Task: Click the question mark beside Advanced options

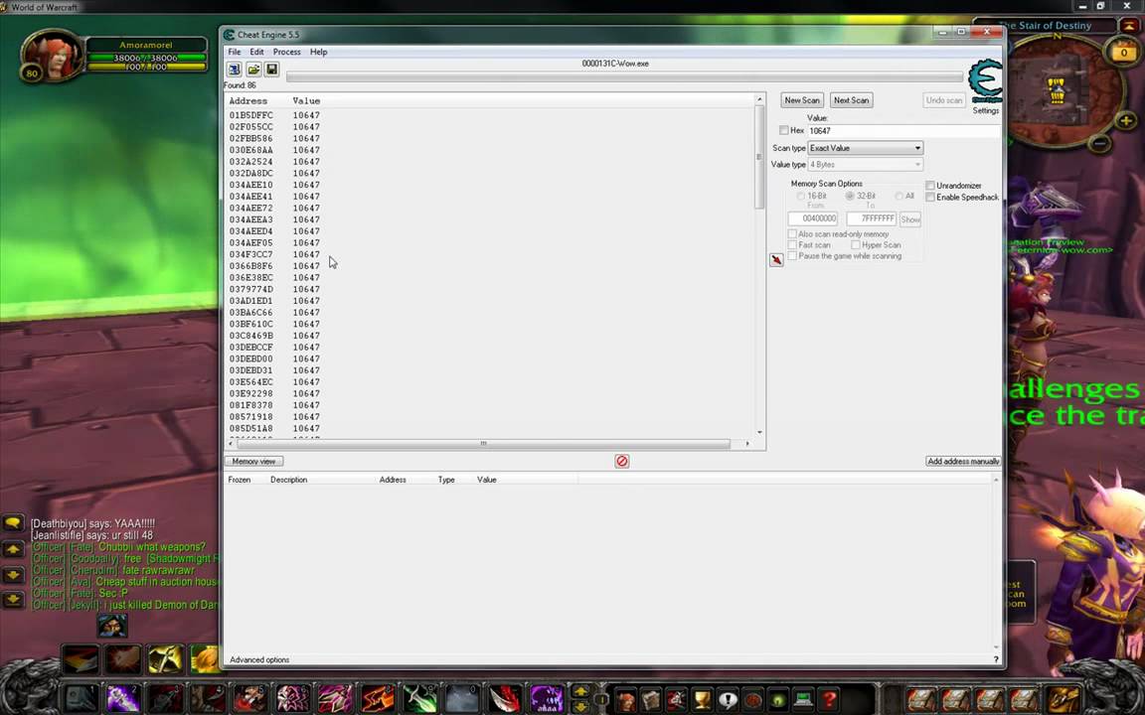Action: [x=995, y=659]
